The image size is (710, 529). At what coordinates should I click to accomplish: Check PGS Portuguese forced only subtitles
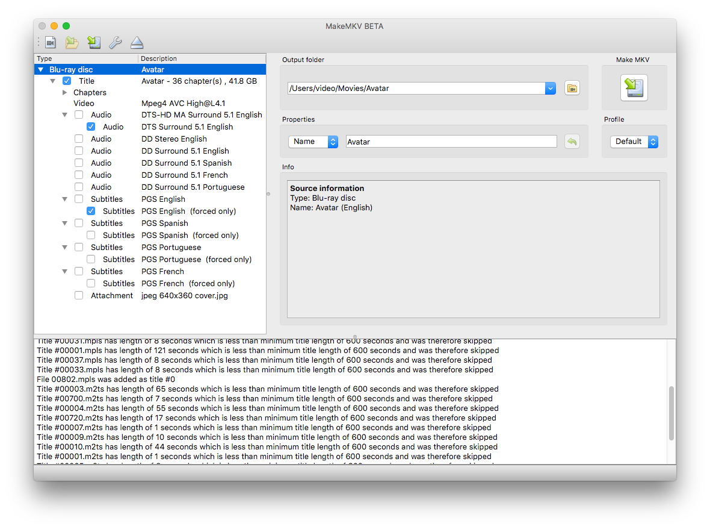pos(91,259)
